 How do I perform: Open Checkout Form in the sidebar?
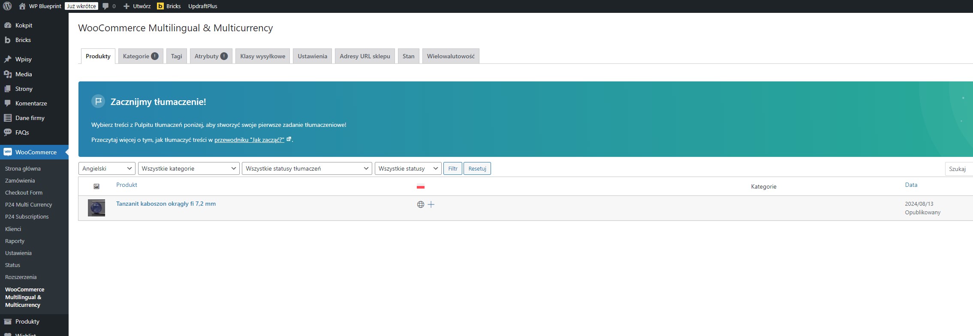24,192
